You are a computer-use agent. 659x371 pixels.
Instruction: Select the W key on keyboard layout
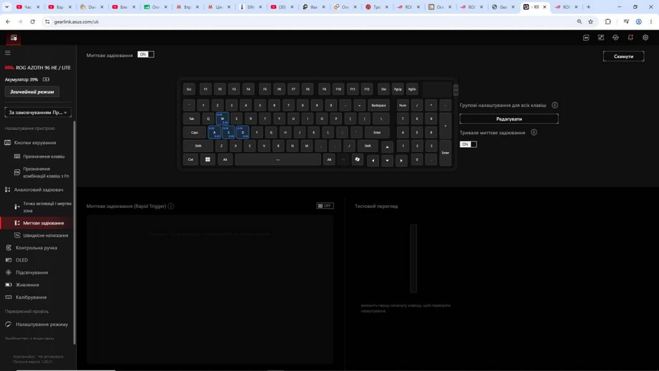pyautogui.click(x=223, y=119)
